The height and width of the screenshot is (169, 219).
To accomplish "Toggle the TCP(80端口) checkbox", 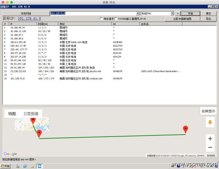I will coord(116,19).
